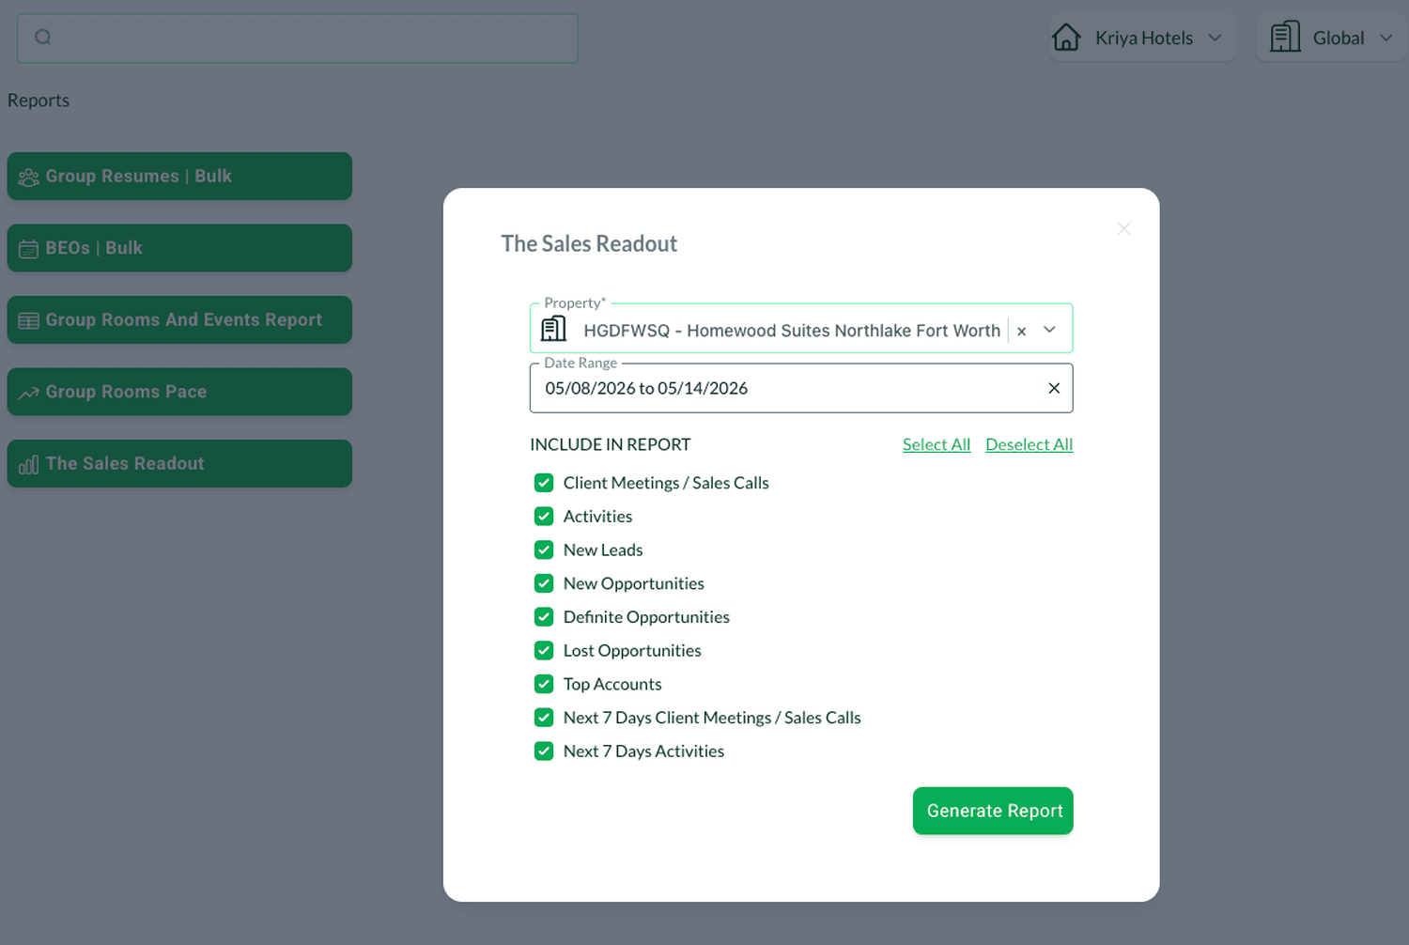Toggle the New Leads checkbox
The image size is (1409, 945).
coord(544,550)
